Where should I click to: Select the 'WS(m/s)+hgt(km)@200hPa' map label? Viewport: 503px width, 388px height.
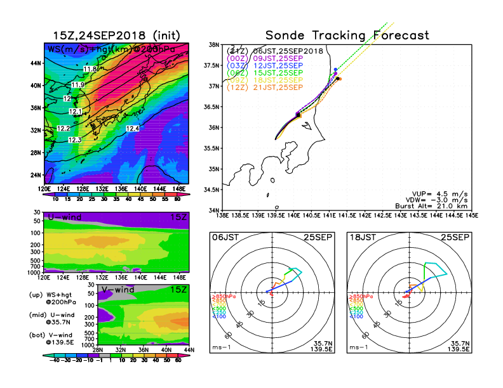point(111,49)
